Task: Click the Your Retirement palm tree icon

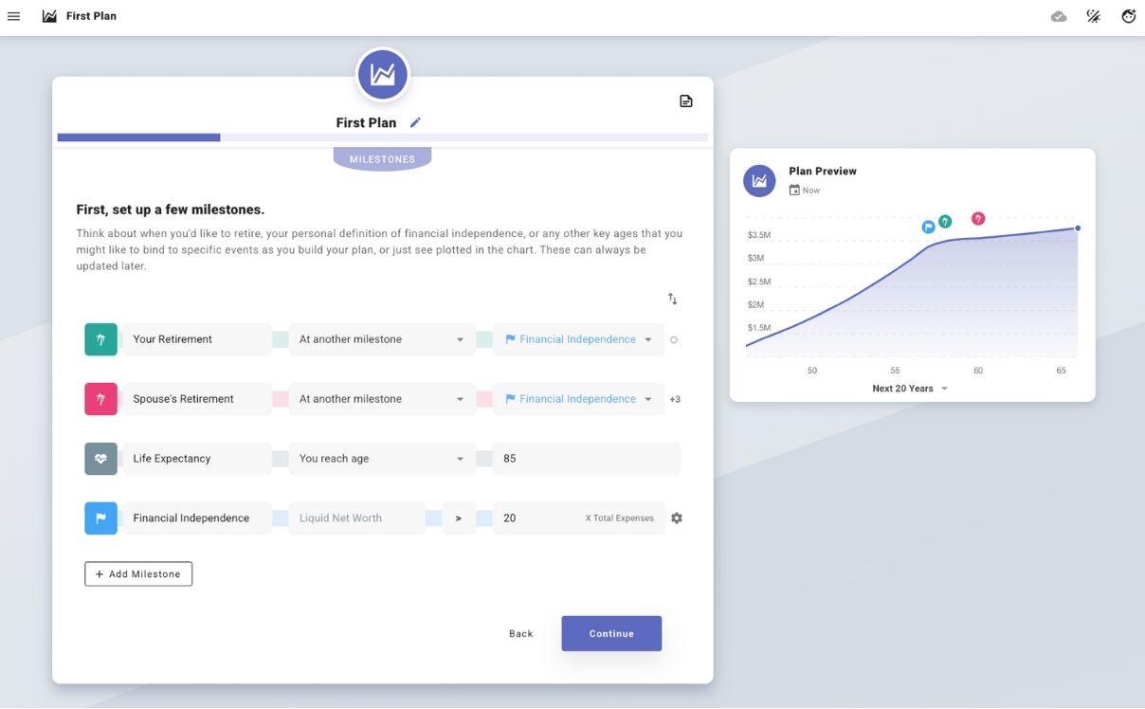Action: [x=100, y=339]
